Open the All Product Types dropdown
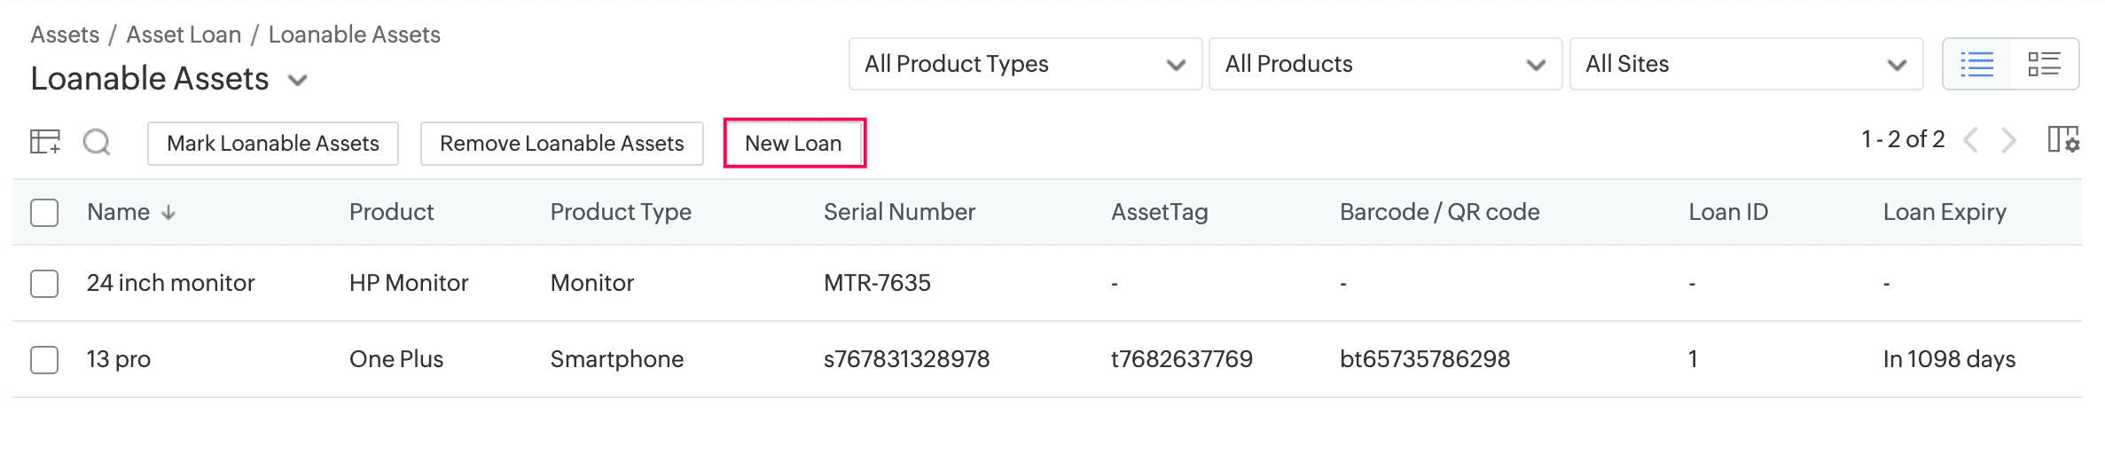Viewport: 2105px width, 470px height. click(1025, 64)
